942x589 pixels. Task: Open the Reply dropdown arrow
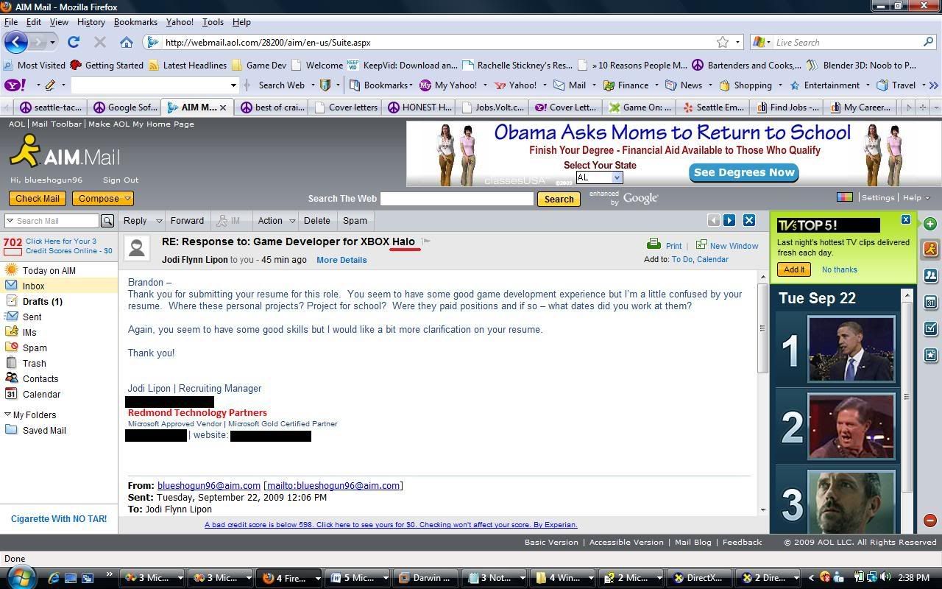(159, 221)
